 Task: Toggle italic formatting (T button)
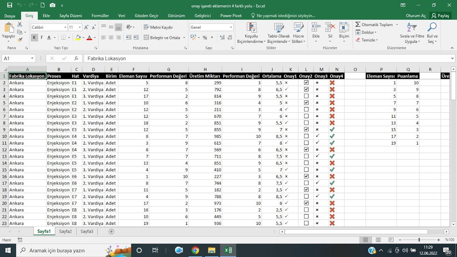[41, 37]
